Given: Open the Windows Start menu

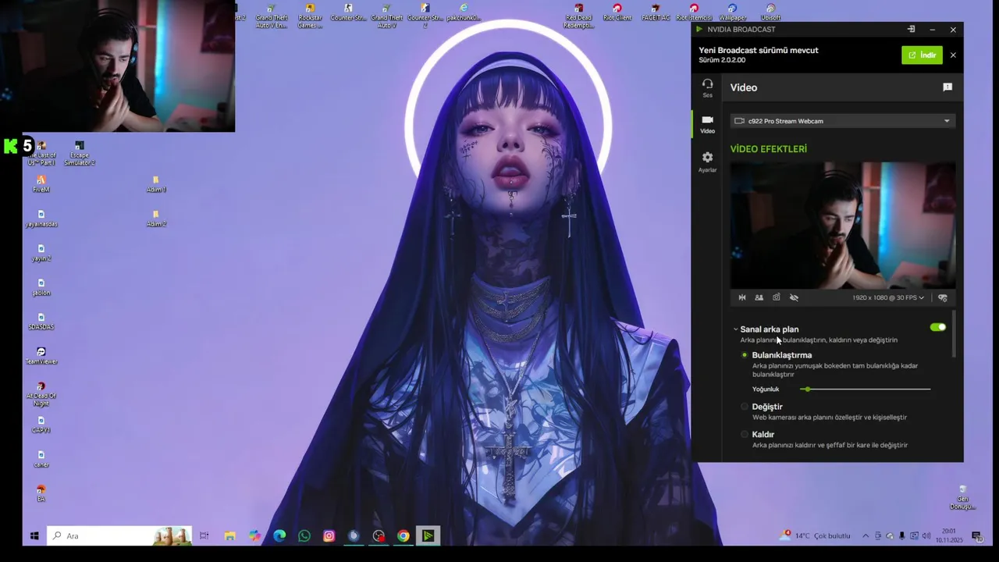Looking at the screenshot, I should coord(34,536).
